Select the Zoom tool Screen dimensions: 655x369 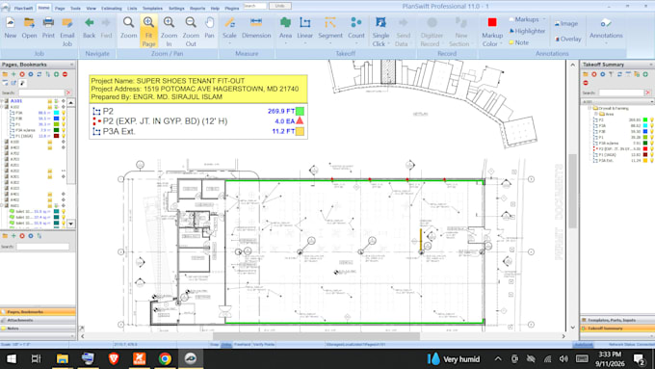pyautogui.click(x=129, y=28)
